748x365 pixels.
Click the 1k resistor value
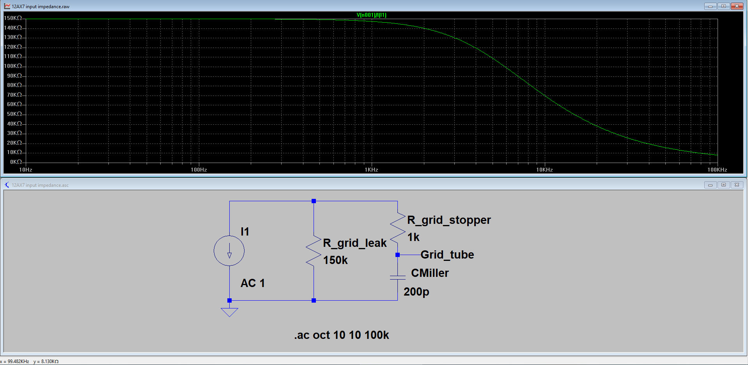(x=413, y=237)
